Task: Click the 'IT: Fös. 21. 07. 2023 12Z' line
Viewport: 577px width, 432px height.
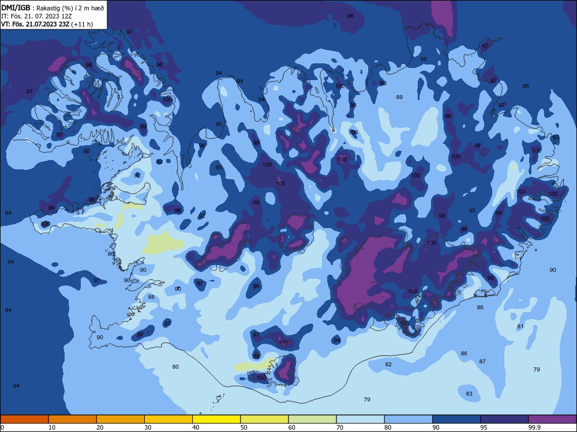Action: pyautogui.click(x=36, y=16)
